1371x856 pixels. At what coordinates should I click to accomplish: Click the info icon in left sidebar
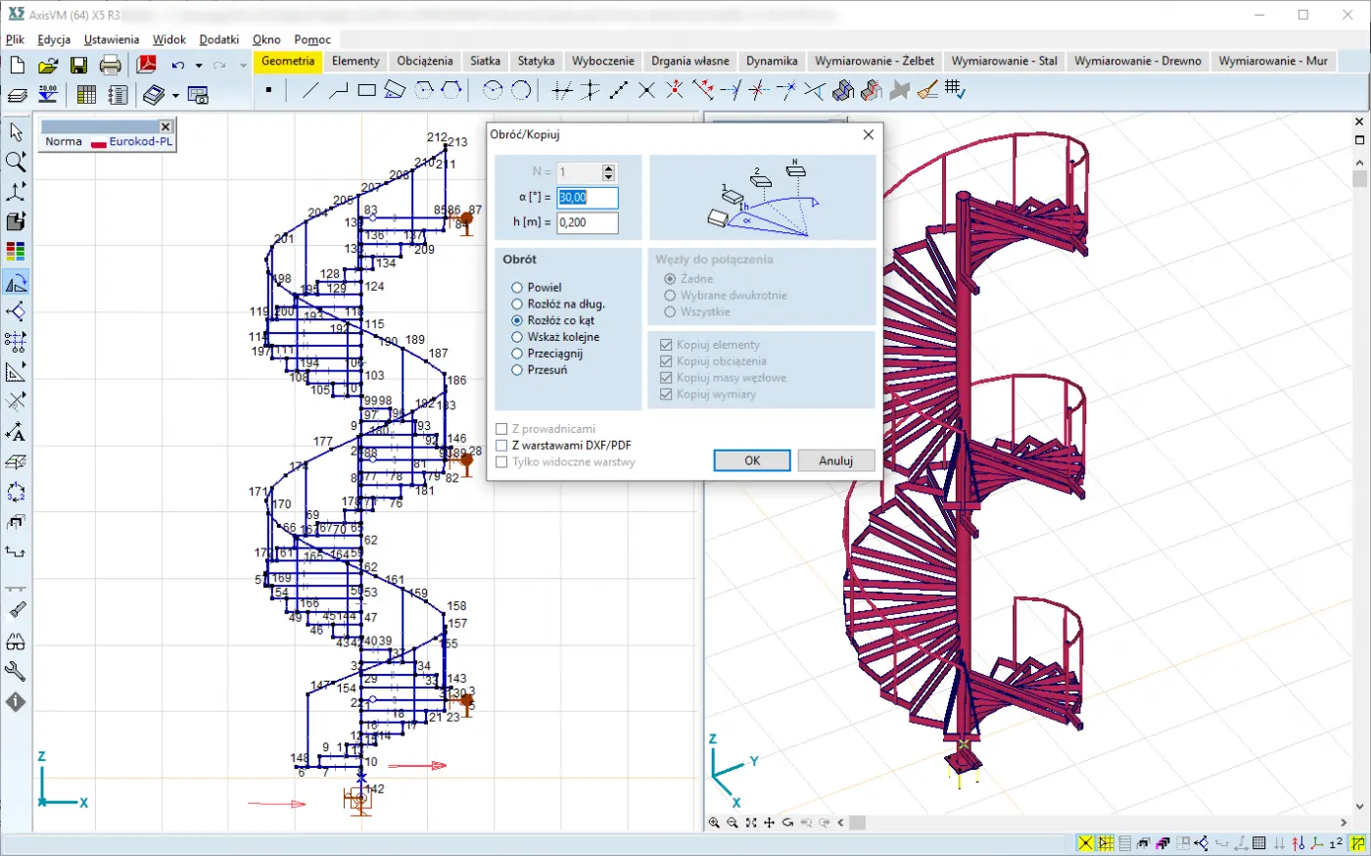16,702
